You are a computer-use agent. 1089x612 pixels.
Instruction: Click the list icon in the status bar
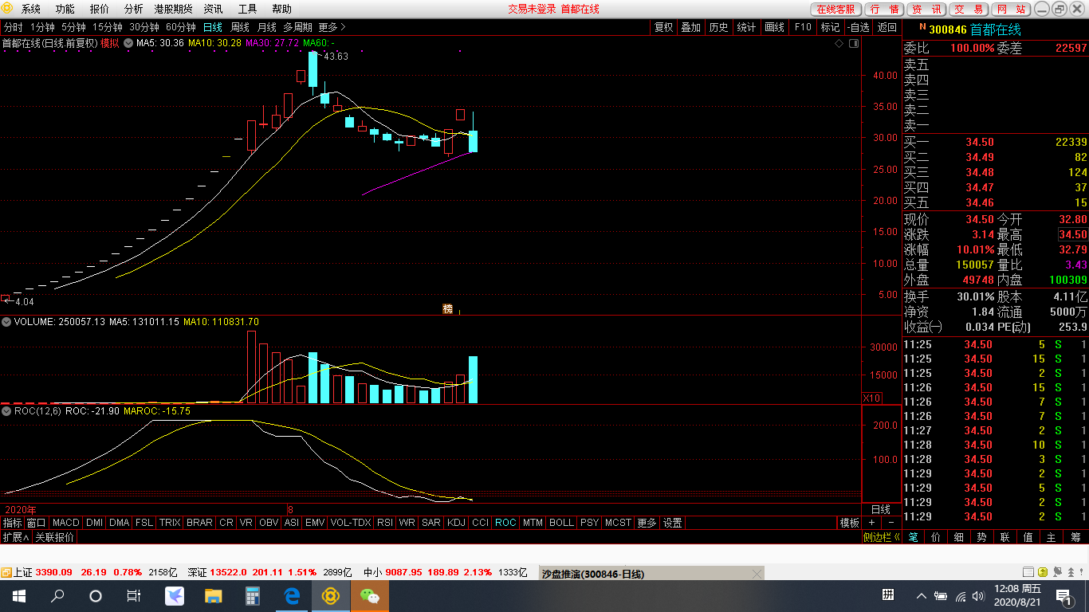coord(1028,572)
